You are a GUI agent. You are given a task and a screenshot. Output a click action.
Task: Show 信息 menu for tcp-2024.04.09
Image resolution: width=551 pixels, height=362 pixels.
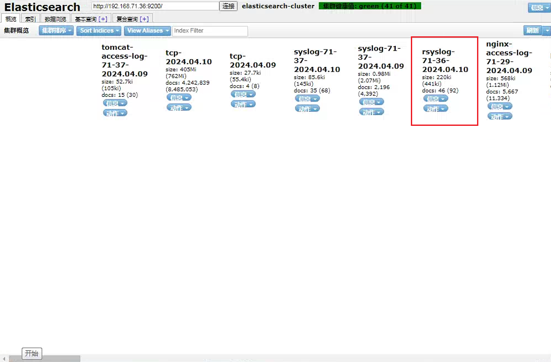coord(243,94)
